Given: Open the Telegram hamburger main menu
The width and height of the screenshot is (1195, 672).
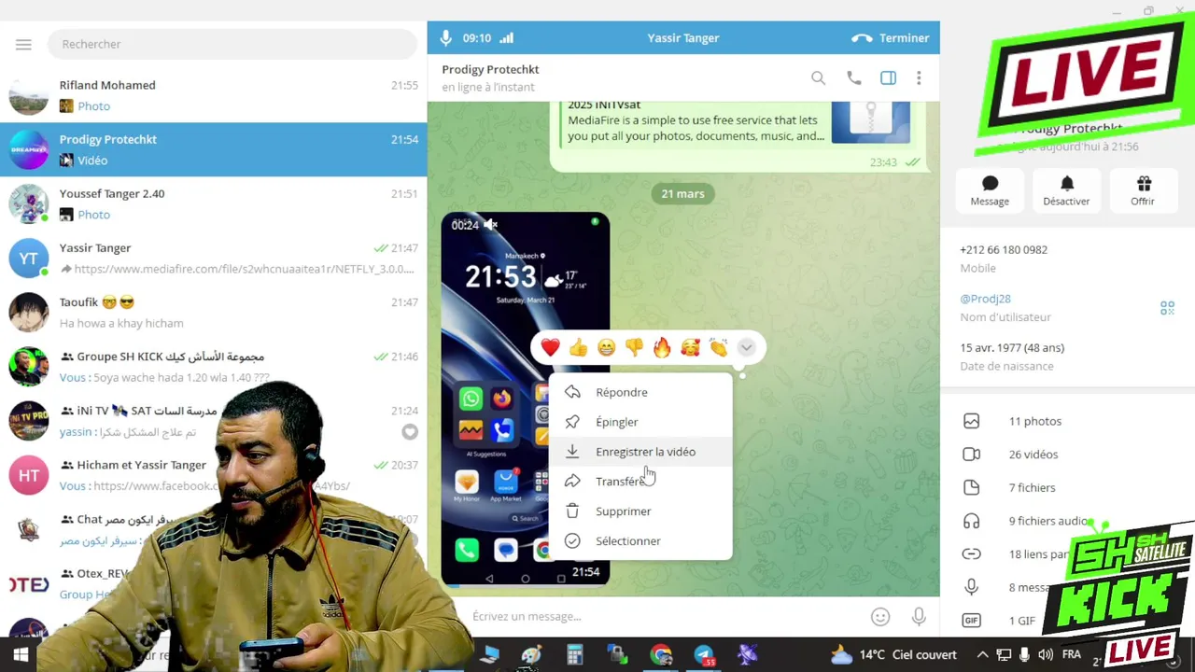Looking at the screenshot, I should (x=23, y=44).
